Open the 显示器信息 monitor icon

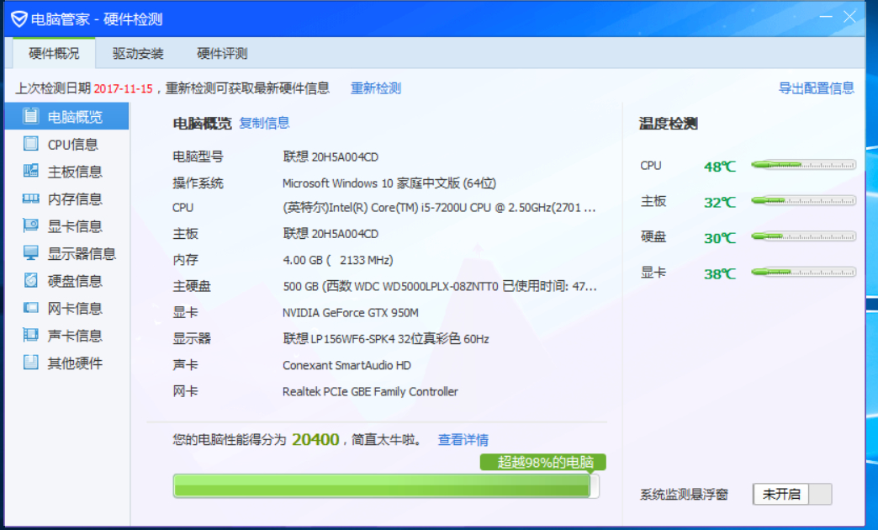point(31,253)
